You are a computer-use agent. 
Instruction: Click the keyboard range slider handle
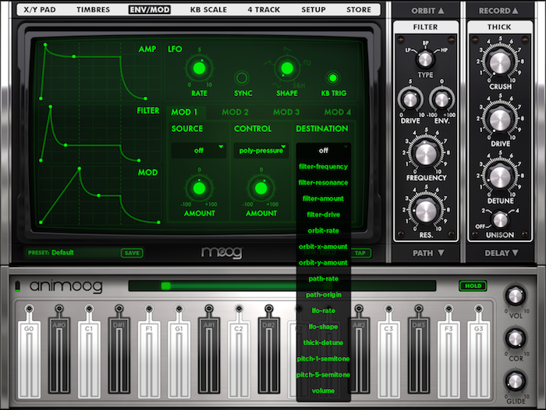165,286
